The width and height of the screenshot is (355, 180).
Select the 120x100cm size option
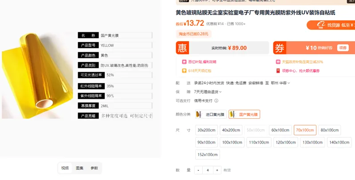pos(286,142)
